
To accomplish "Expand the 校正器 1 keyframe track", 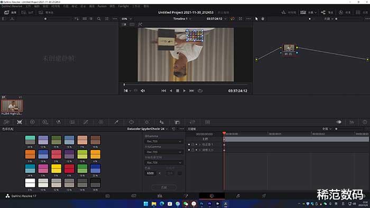I will tap(200, 144).
